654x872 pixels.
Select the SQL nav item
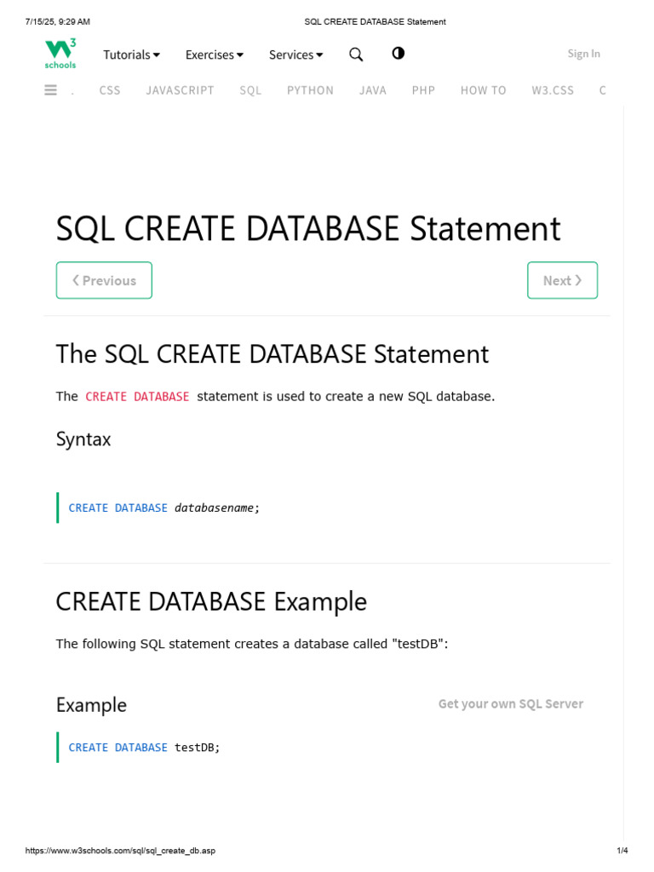point(250,90)
